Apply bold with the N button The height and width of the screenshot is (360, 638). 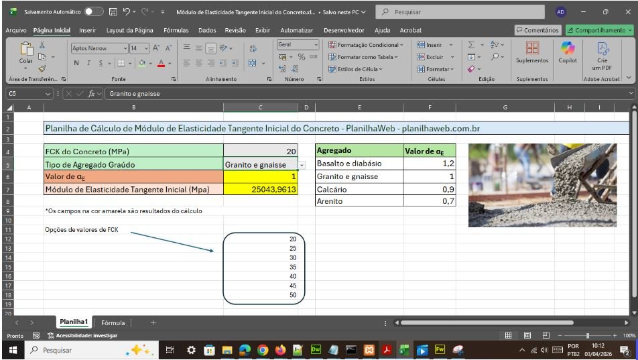click(x=76, y=63)
